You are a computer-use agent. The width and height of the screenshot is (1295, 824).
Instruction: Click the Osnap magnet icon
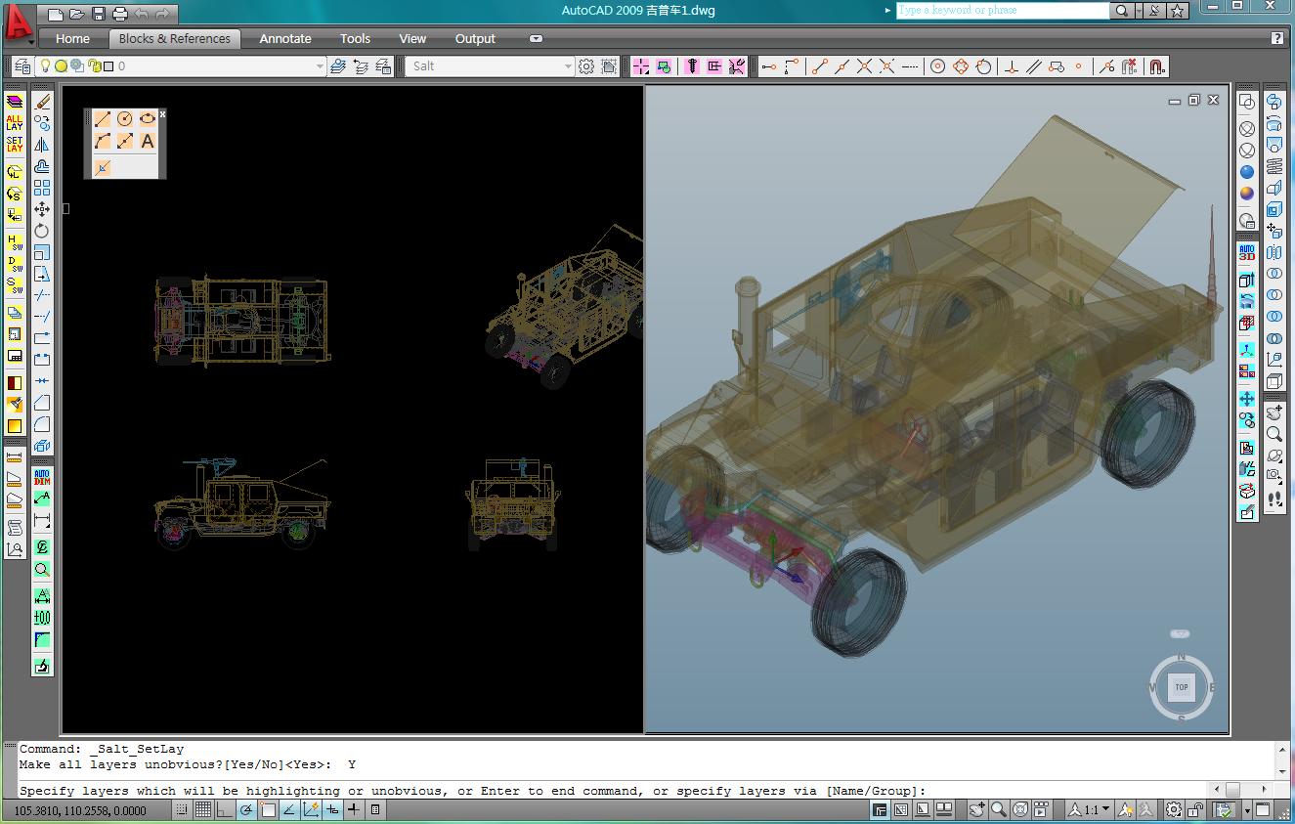click(1156, 66)
